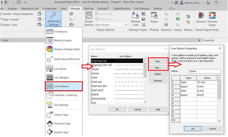Open the help question mark icon
This screenshot has height=137, width=228.
point(216,3)
